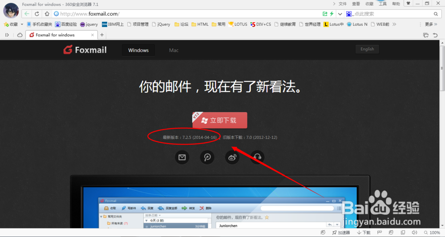The height and width of the screenshot is (237, 445).
Task: Expand the 更多 bookmarks overflow
Action: [431, 24]
